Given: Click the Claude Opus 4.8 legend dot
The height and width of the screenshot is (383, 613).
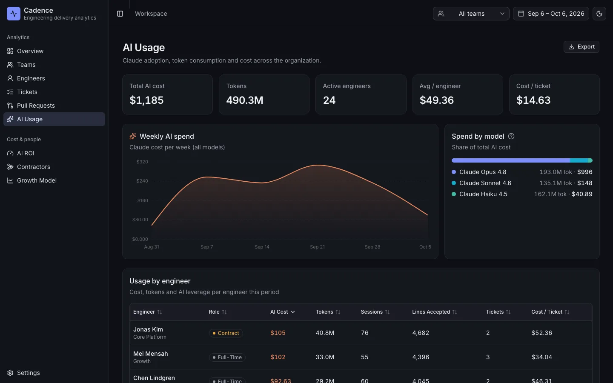Looking at the screenshot, I should [x=454, y=172].
